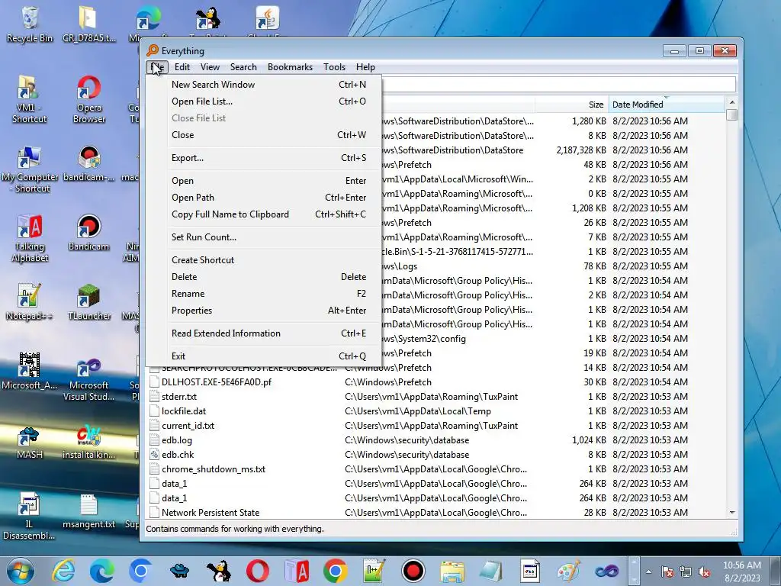Image resolution: width=781 pixels, height=586 pixels.
Task: Choose Open File List... menu entry
Action: click(x=264, y=101)
